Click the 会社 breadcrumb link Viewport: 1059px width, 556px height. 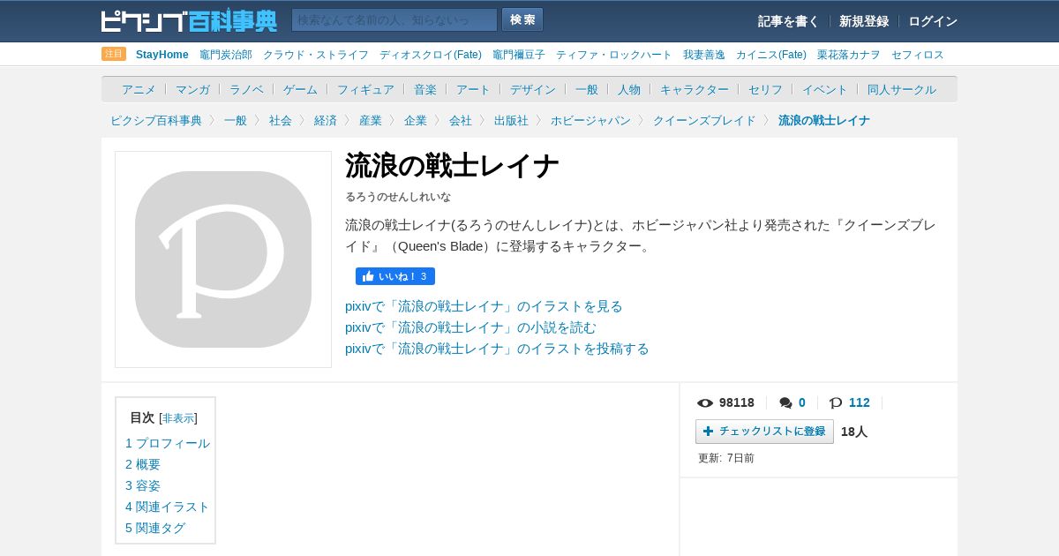(461, 120)
